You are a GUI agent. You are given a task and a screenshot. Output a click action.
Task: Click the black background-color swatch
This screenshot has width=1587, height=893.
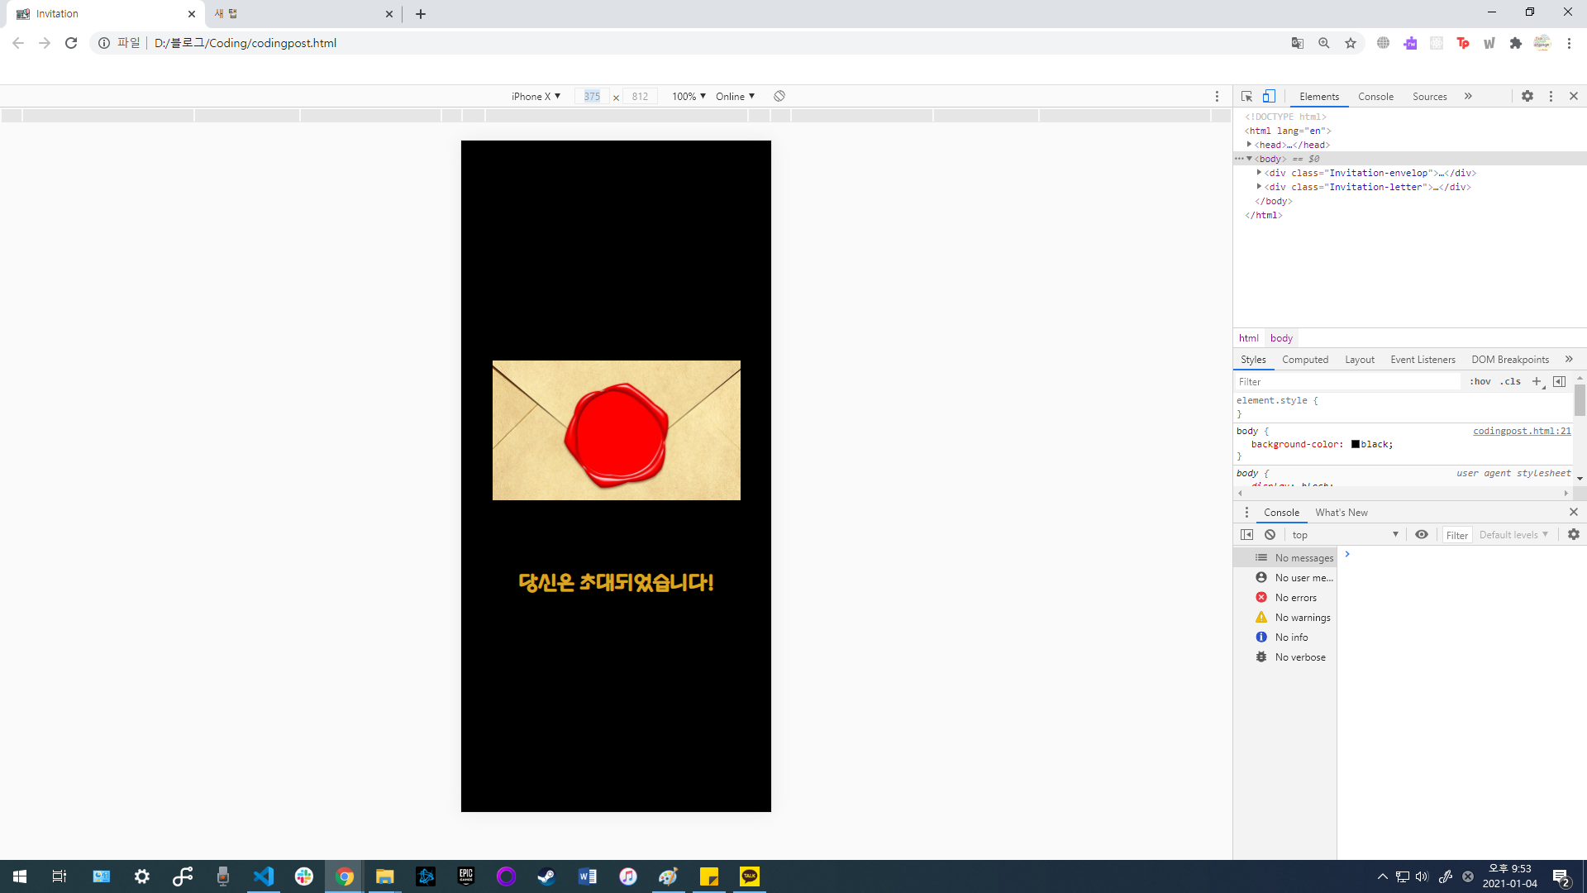point(1356,444)
